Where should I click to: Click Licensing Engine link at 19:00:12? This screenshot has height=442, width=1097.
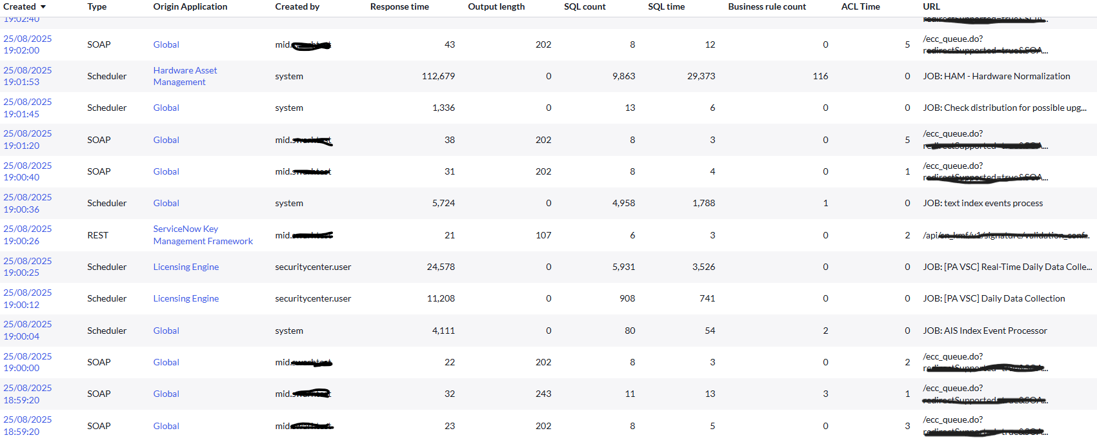coord(186,298)
